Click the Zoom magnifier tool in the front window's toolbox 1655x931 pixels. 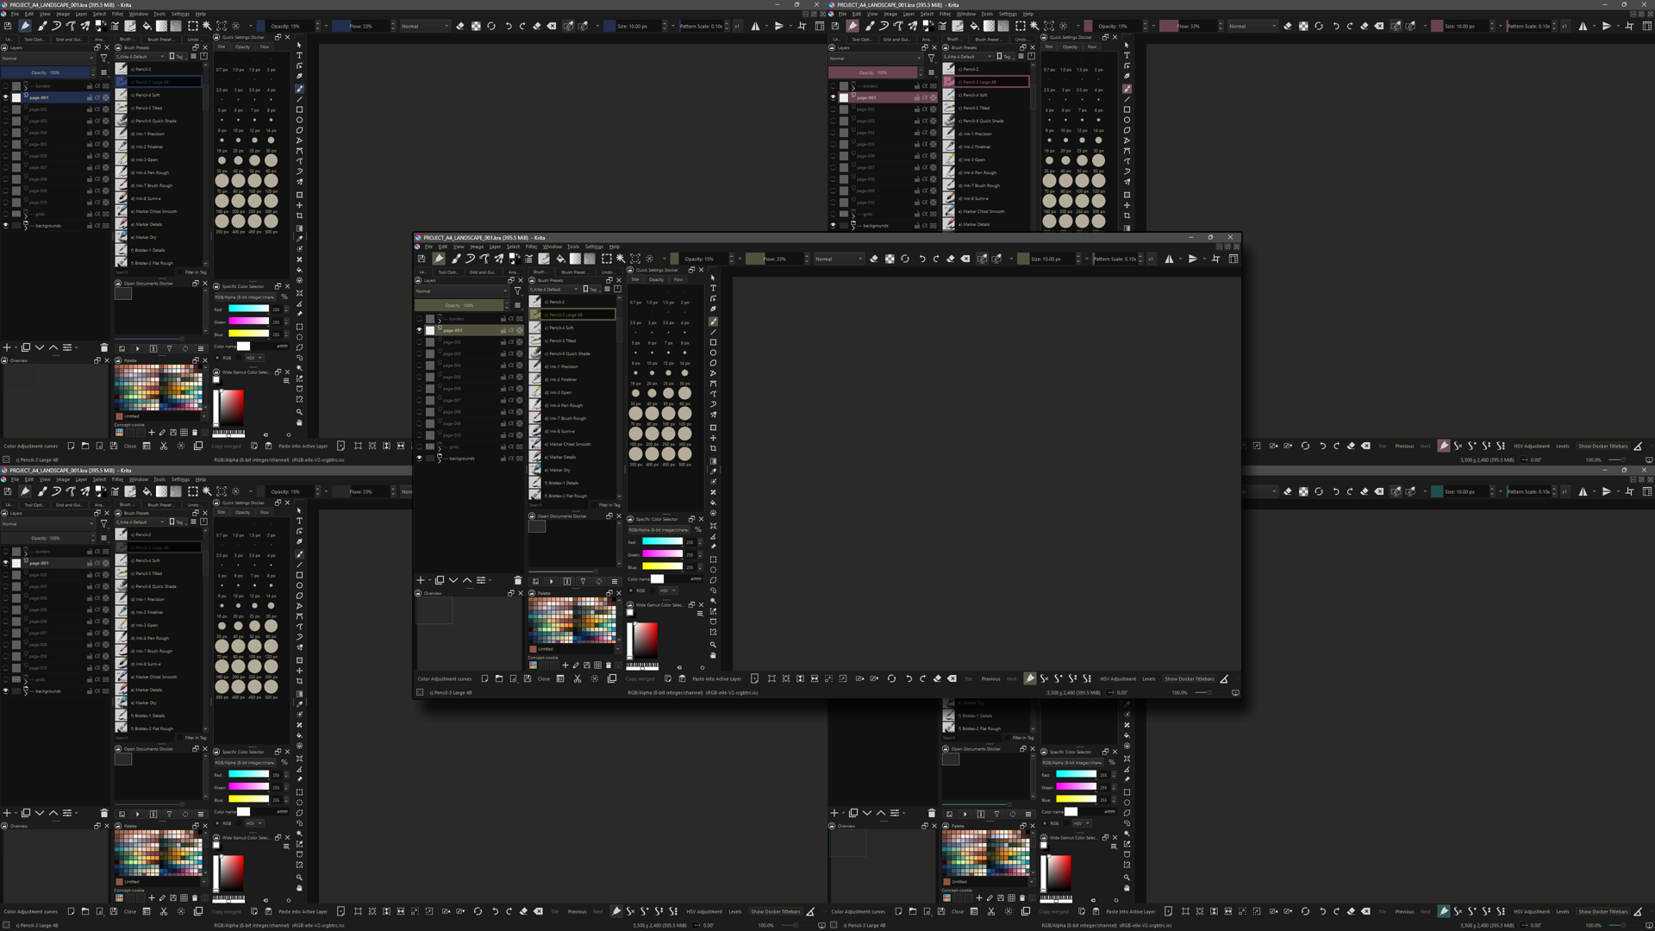(713, 645)
